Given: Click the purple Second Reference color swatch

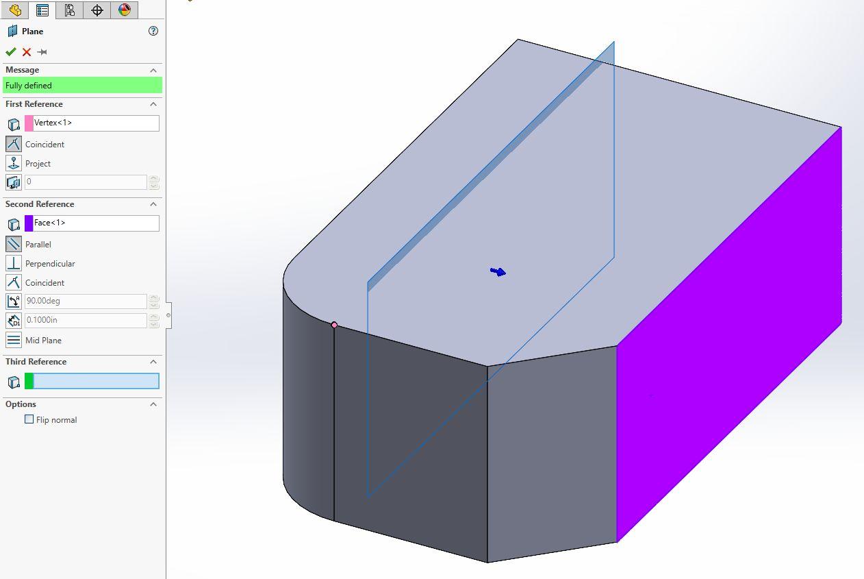Looking at the screenshot, I should pos(29,223).
